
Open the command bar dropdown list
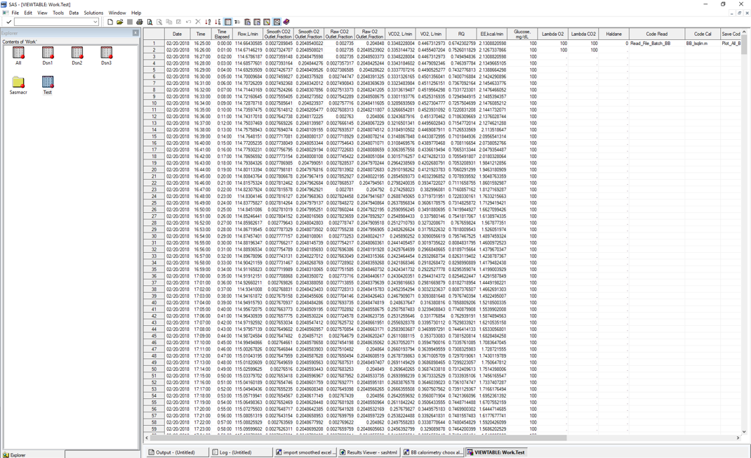coord(96,21)
